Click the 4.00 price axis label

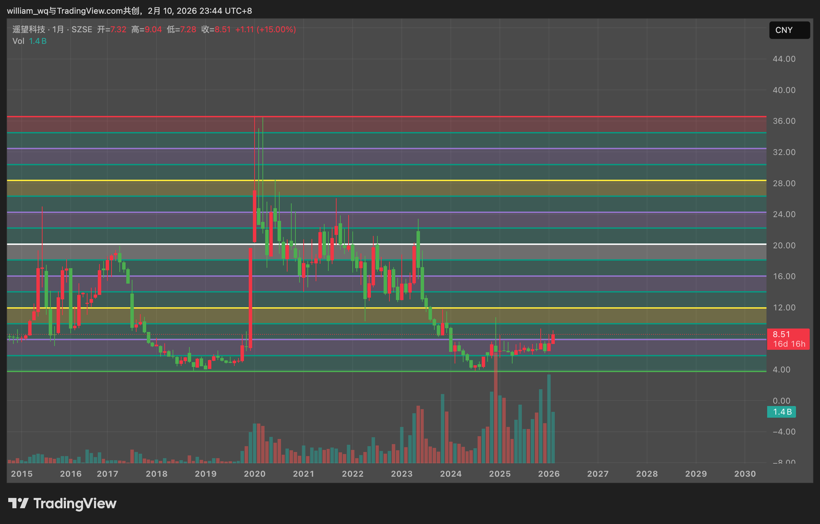pos(781,370)
